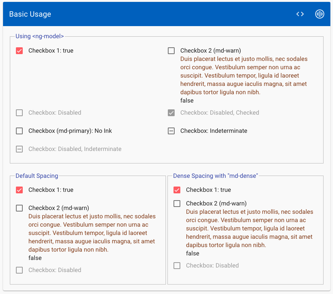Toggle the 'Checkbox: Indeterminate' box
The width and height of the screenshot is (333, 294).
[x=171, y=131]
